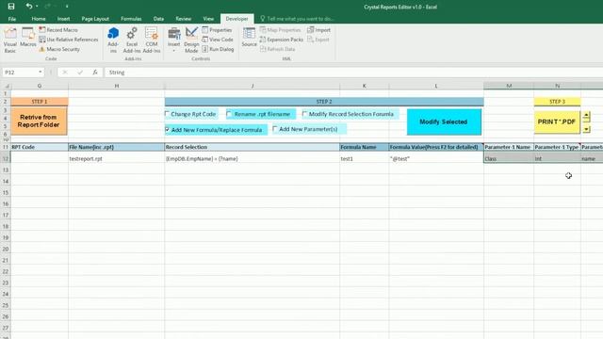Select the testreport.rpt cell

coord(117,158)
